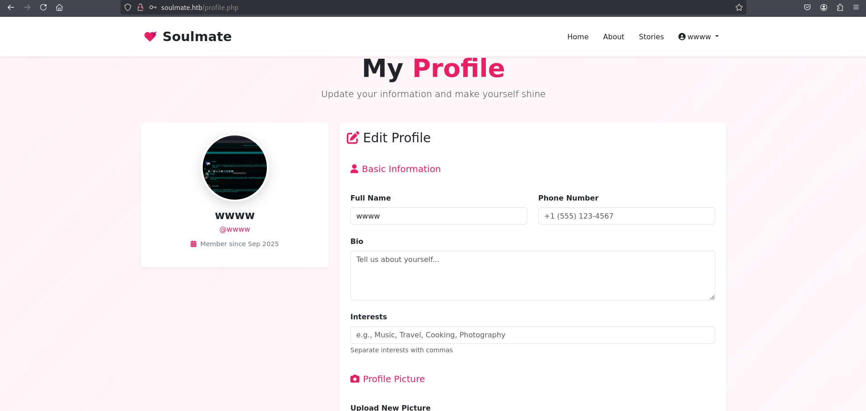This screenshot has height=411, width=866.
Task: Click the Full Name field
Action: [x=439, y=216]
